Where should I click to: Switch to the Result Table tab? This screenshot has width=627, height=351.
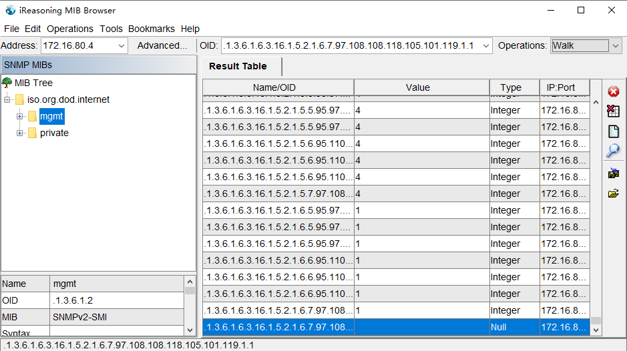click(x=238, y=66)
